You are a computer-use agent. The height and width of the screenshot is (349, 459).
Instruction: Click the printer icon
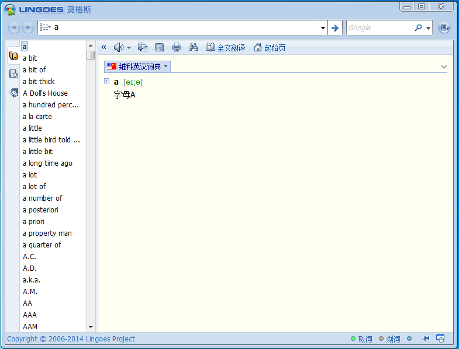[176, 47]
